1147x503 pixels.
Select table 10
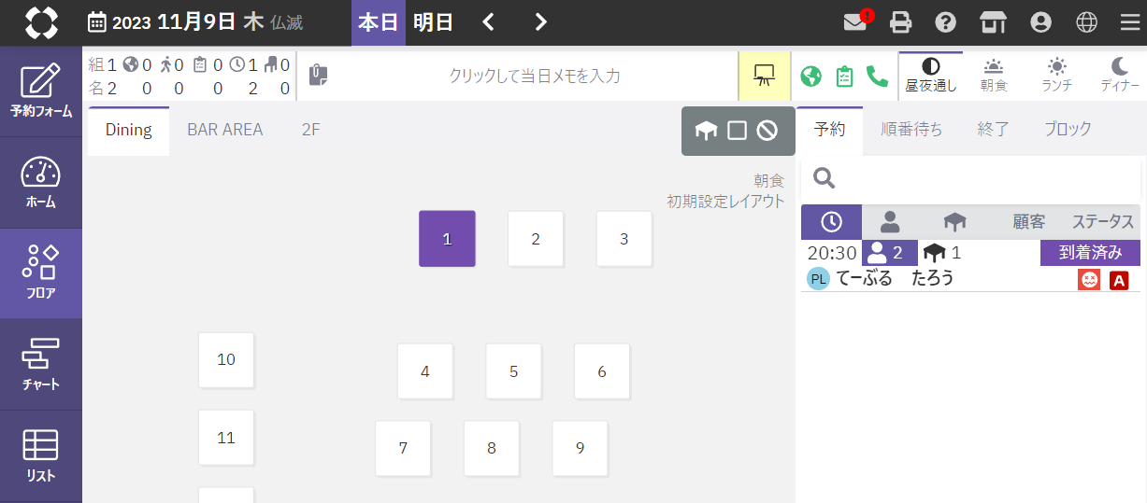pos(226,360)
